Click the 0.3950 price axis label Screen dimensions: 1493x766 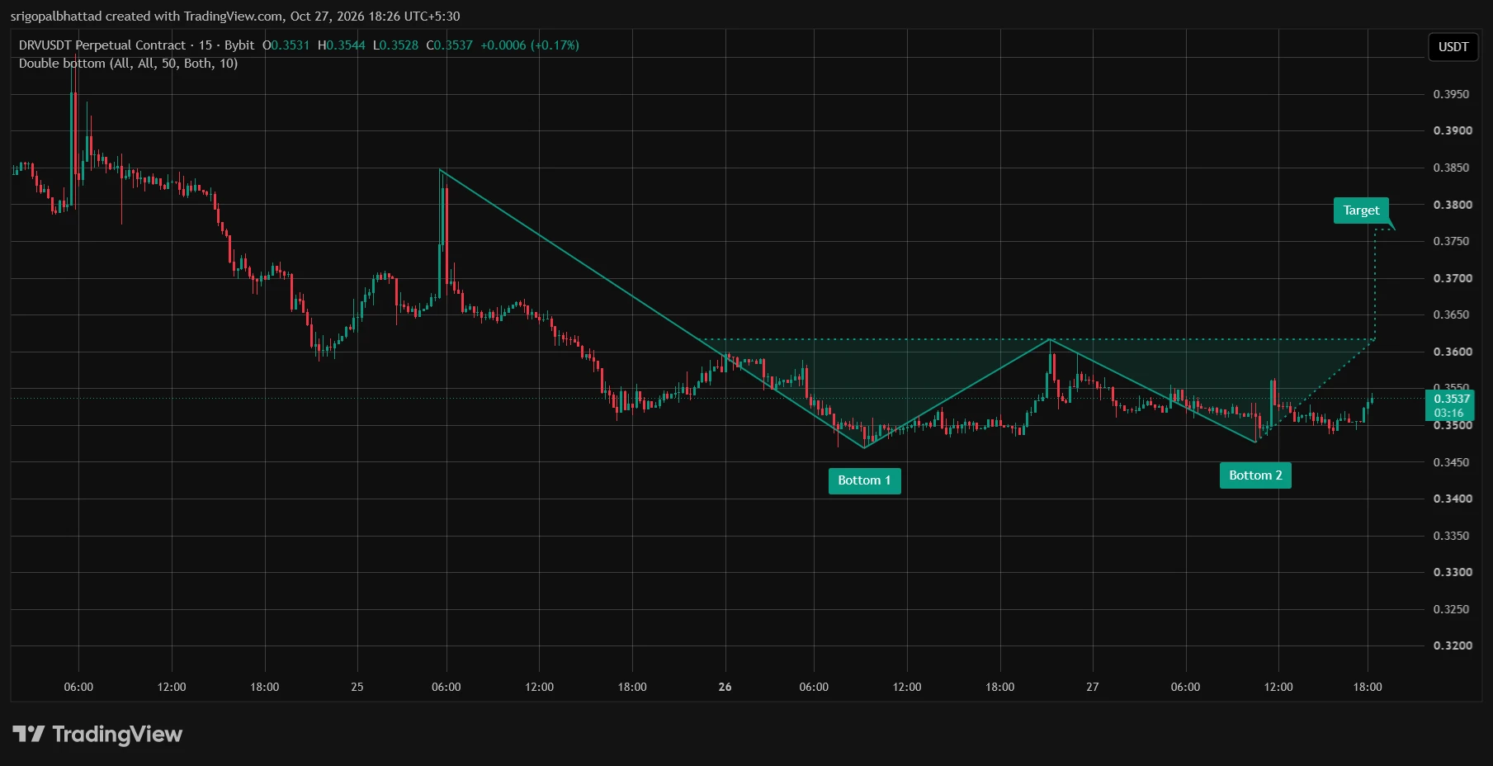click(x=1451, y=94)
